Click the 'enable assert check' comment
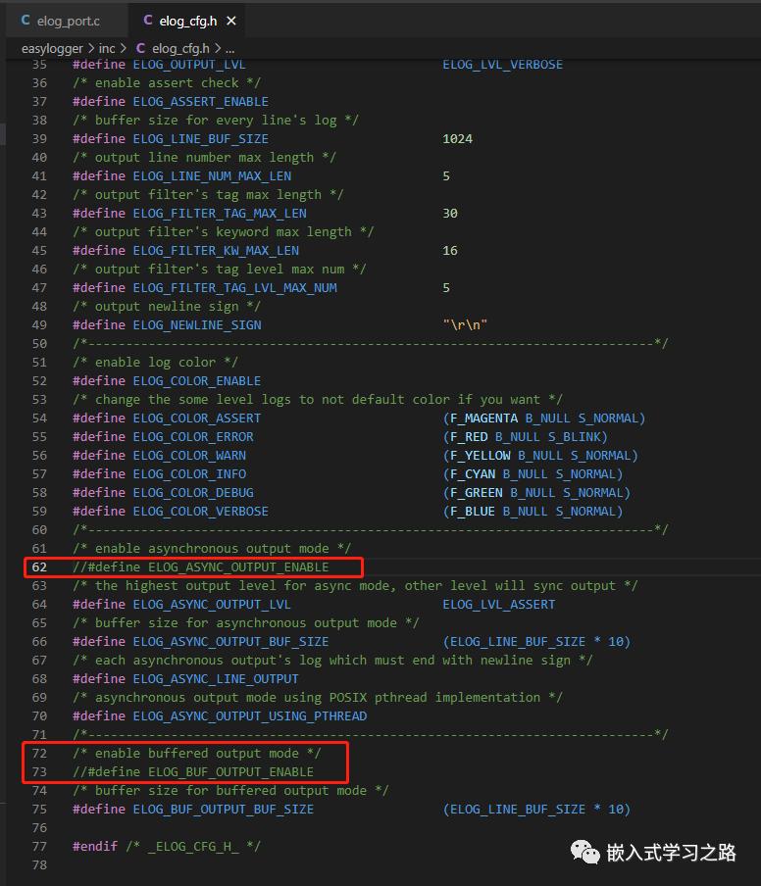This screenshot has height=886, width=761. tap(167, 83)
